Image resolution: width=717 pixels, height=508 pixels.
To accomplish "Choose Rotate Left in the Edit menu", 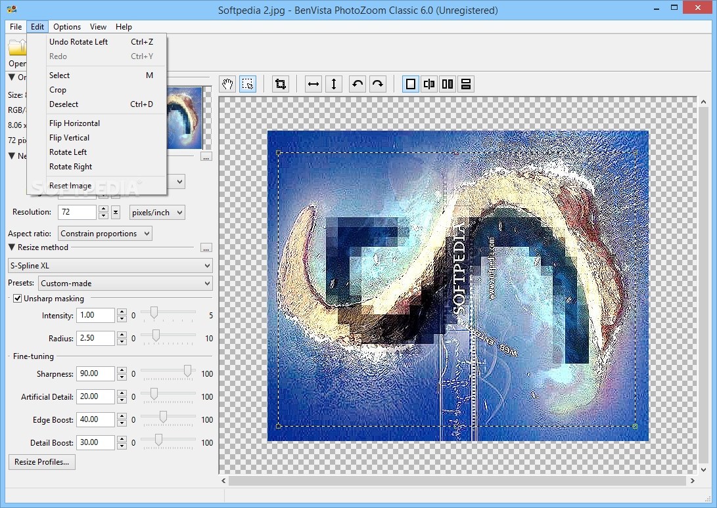I will [x=97, y=152].
